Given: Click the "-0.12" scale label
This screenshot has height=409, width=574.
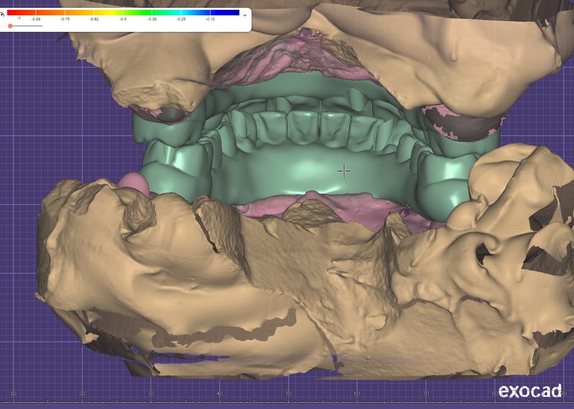Looking at the screenshot, I should click(x=210, y=19).
